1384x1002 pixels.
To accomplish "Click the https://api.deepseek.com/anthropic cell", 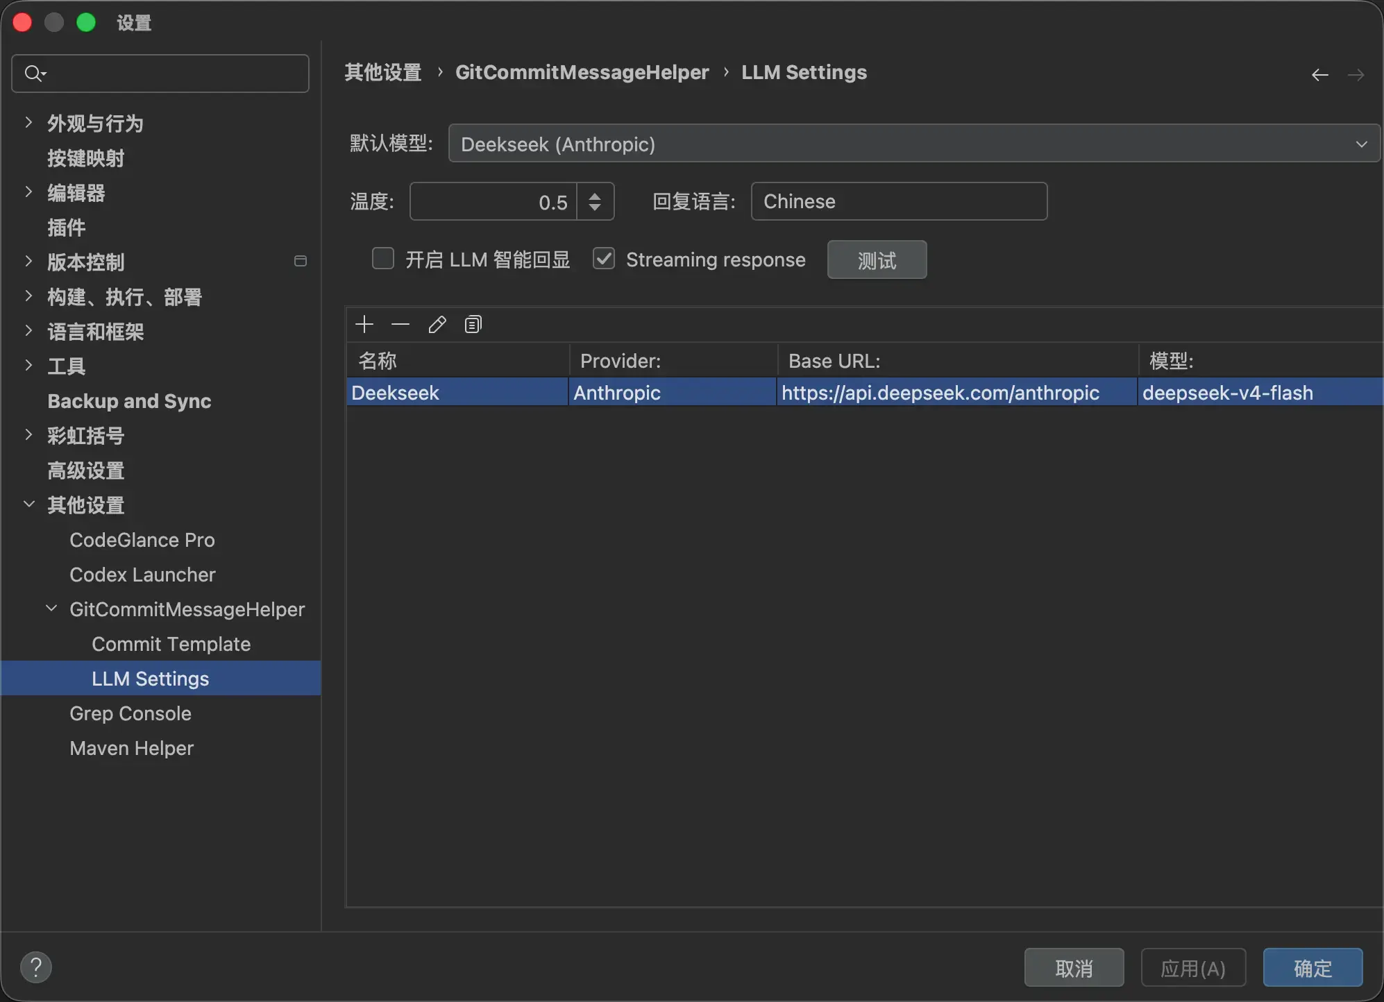I will click(957, 393).
